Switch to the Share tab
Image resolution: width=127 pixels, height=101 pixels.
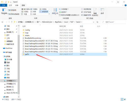pyautogui.click(x=17, y=5)
